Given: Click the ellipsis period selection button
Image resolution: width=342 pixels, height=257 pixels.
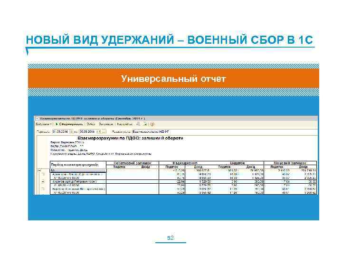Looking at the screenshot, I should pos(104,131).
